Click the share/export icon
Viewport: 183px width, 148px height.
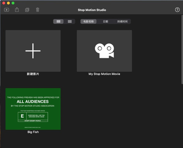tap(17, 10)
